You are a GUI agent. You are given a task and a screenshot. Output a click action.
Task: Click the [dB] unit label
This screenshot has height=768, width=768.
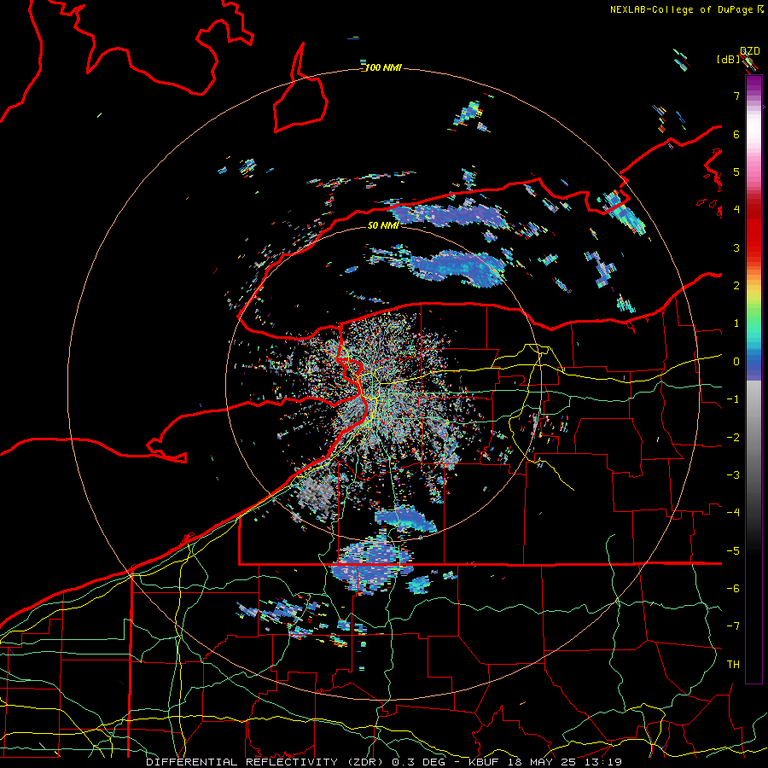click(x=728, y=59)
